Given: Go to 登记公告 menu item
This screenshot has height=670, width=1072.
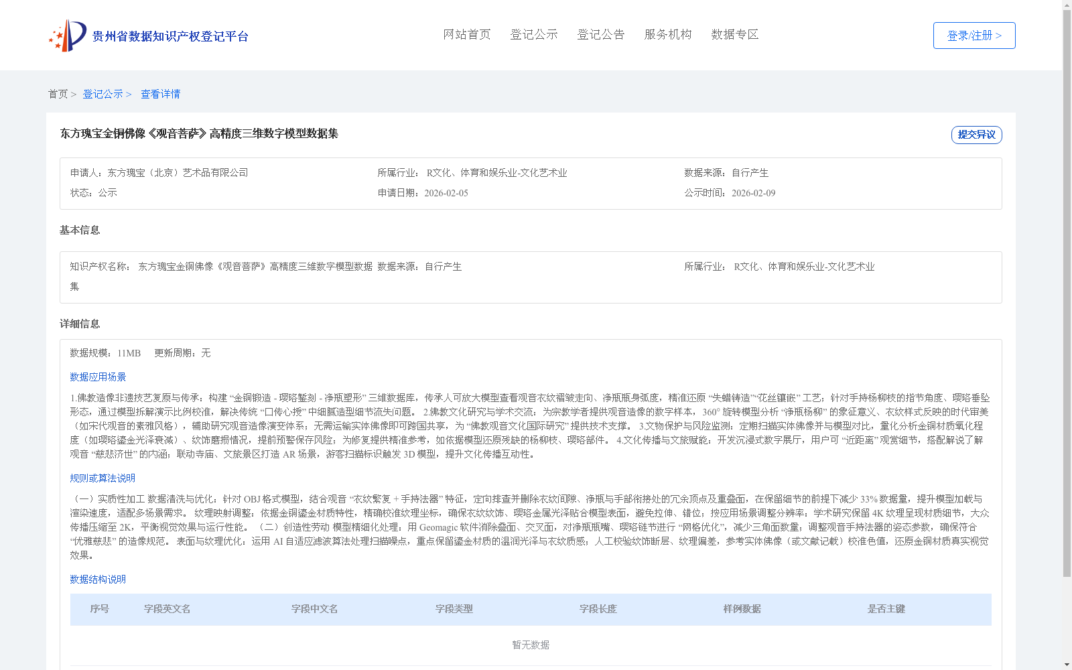Looking at the screenshot, I should point(601,34).
